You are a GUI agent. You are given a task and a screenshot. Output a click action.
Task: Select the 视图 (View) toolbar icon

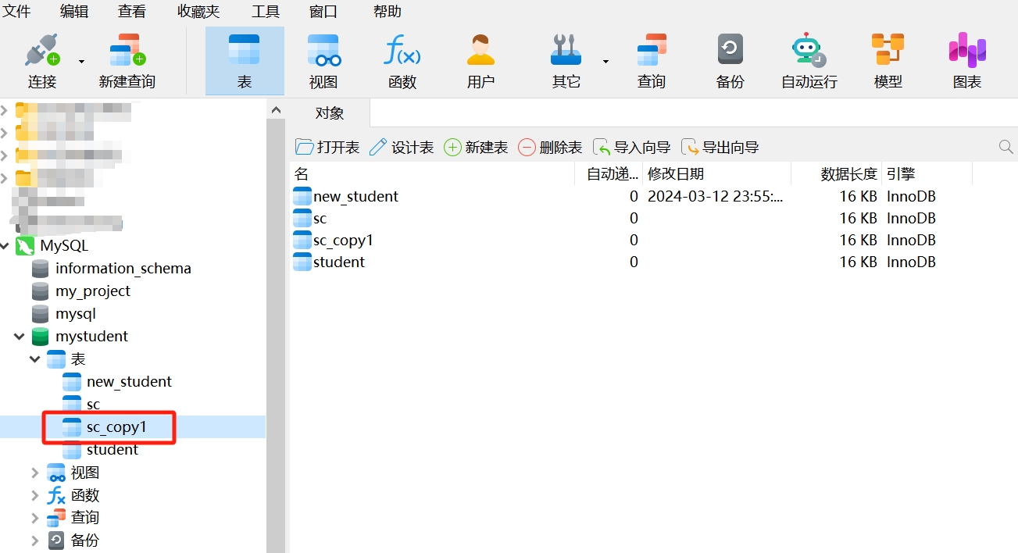323,52
